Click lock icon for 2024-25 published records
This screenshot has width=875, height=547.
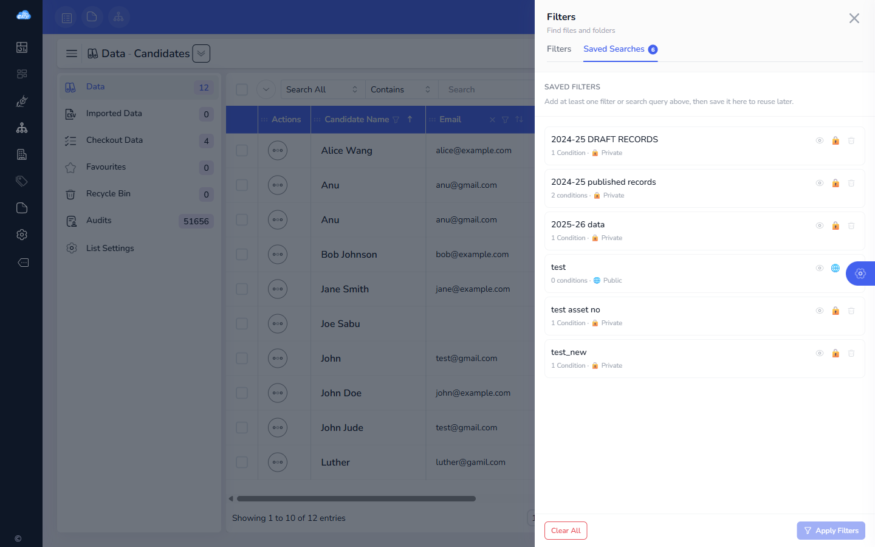[836, 183]
